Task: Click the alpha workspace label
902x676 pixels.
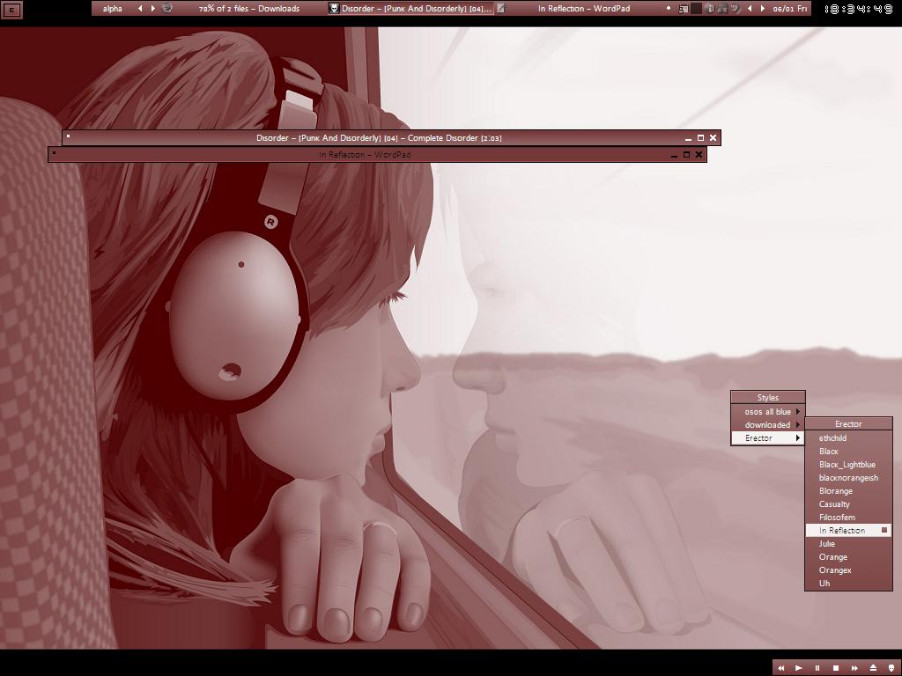Action: [112, 9]
